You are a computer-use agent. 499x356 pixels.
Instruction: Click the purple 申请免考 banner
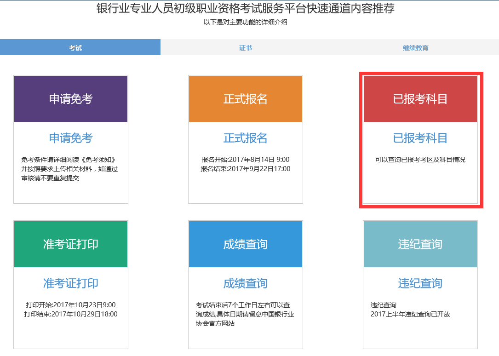click(x=71, y=99)
